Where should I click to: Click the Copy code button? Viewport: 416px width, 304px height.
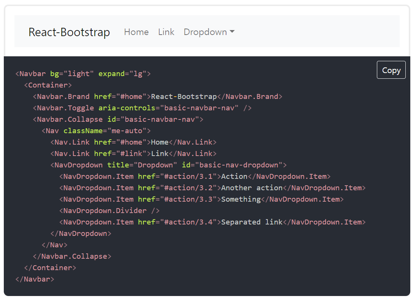391,70
